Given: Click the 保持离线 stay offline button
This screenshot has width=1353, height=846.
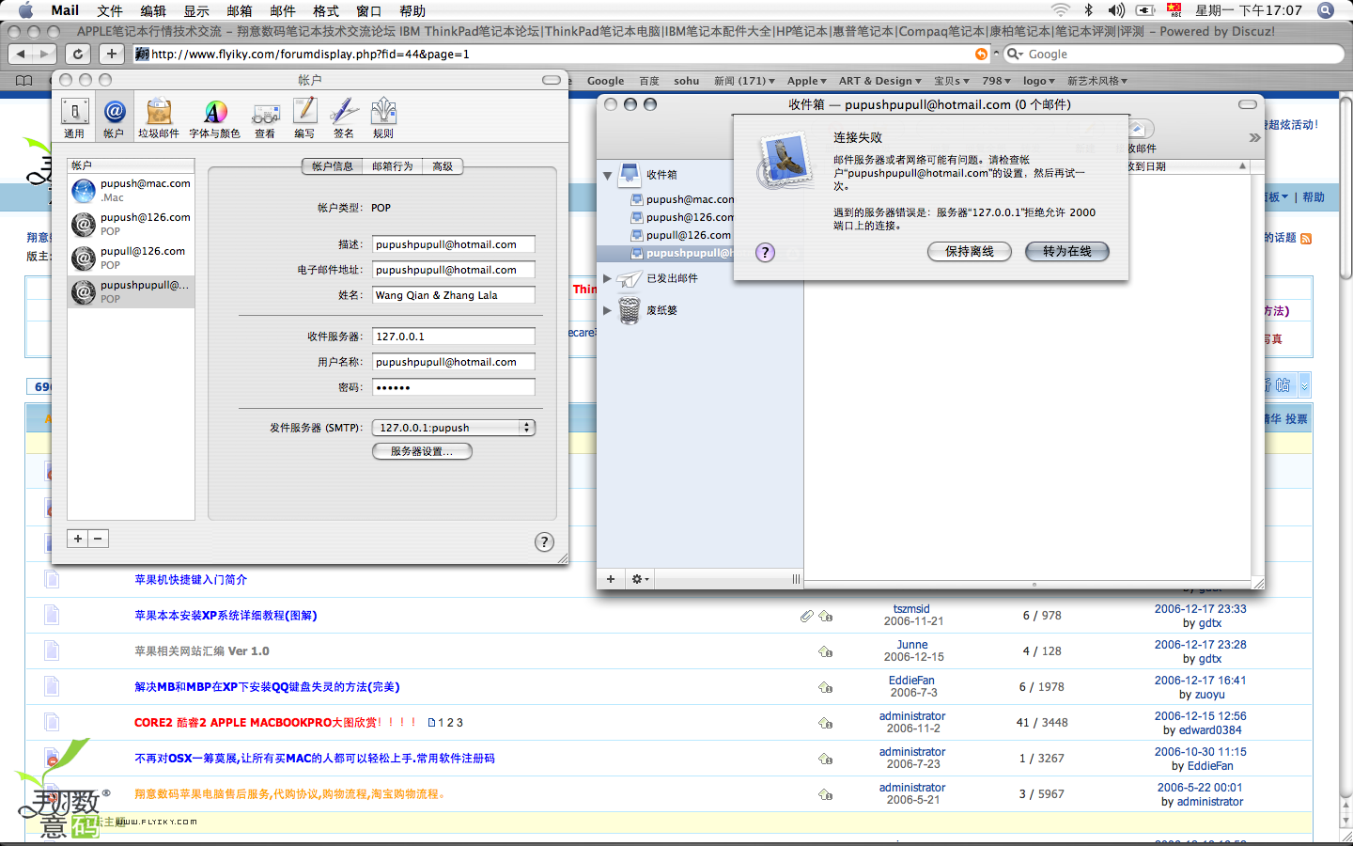Looking at the screenshot, I should (x=970, y=252).
